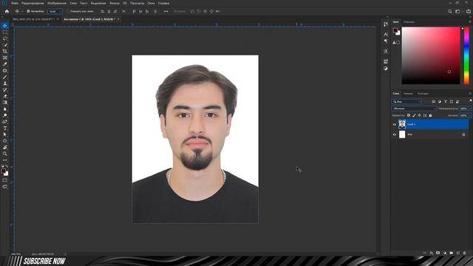The image size is (473, 266).
Task: Open the Layers panel flyout menu
Action: point(470,94)
